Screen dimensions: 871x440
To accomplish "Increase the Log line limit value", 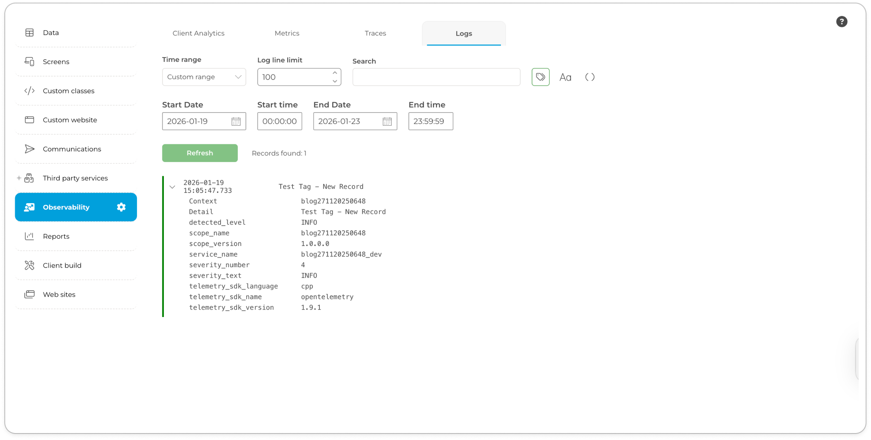I will (335, 73).
